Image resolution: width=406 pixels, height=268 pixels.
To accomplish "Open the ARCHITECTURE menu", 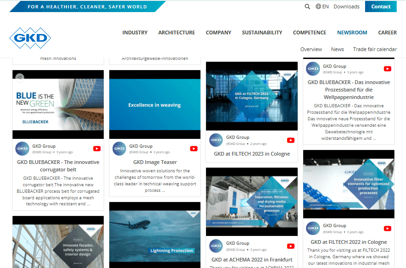I will 176,33.
